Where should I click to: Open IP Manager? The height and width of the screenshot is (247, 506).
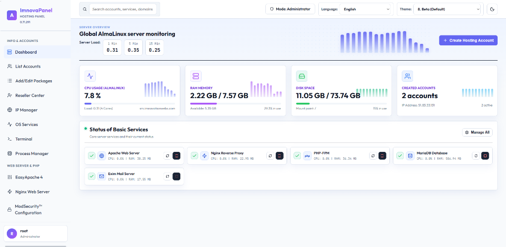(x=37, y=110)
